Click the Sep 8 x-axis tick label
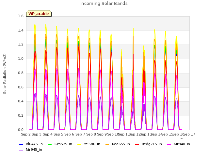The width and height of the screenshot is (209, 156). 91,134
